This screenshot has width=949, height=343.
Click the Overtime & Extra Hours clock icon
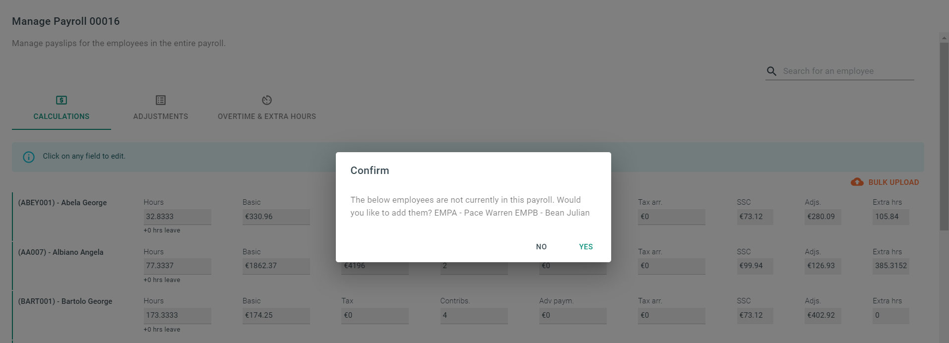click(267, 100)
